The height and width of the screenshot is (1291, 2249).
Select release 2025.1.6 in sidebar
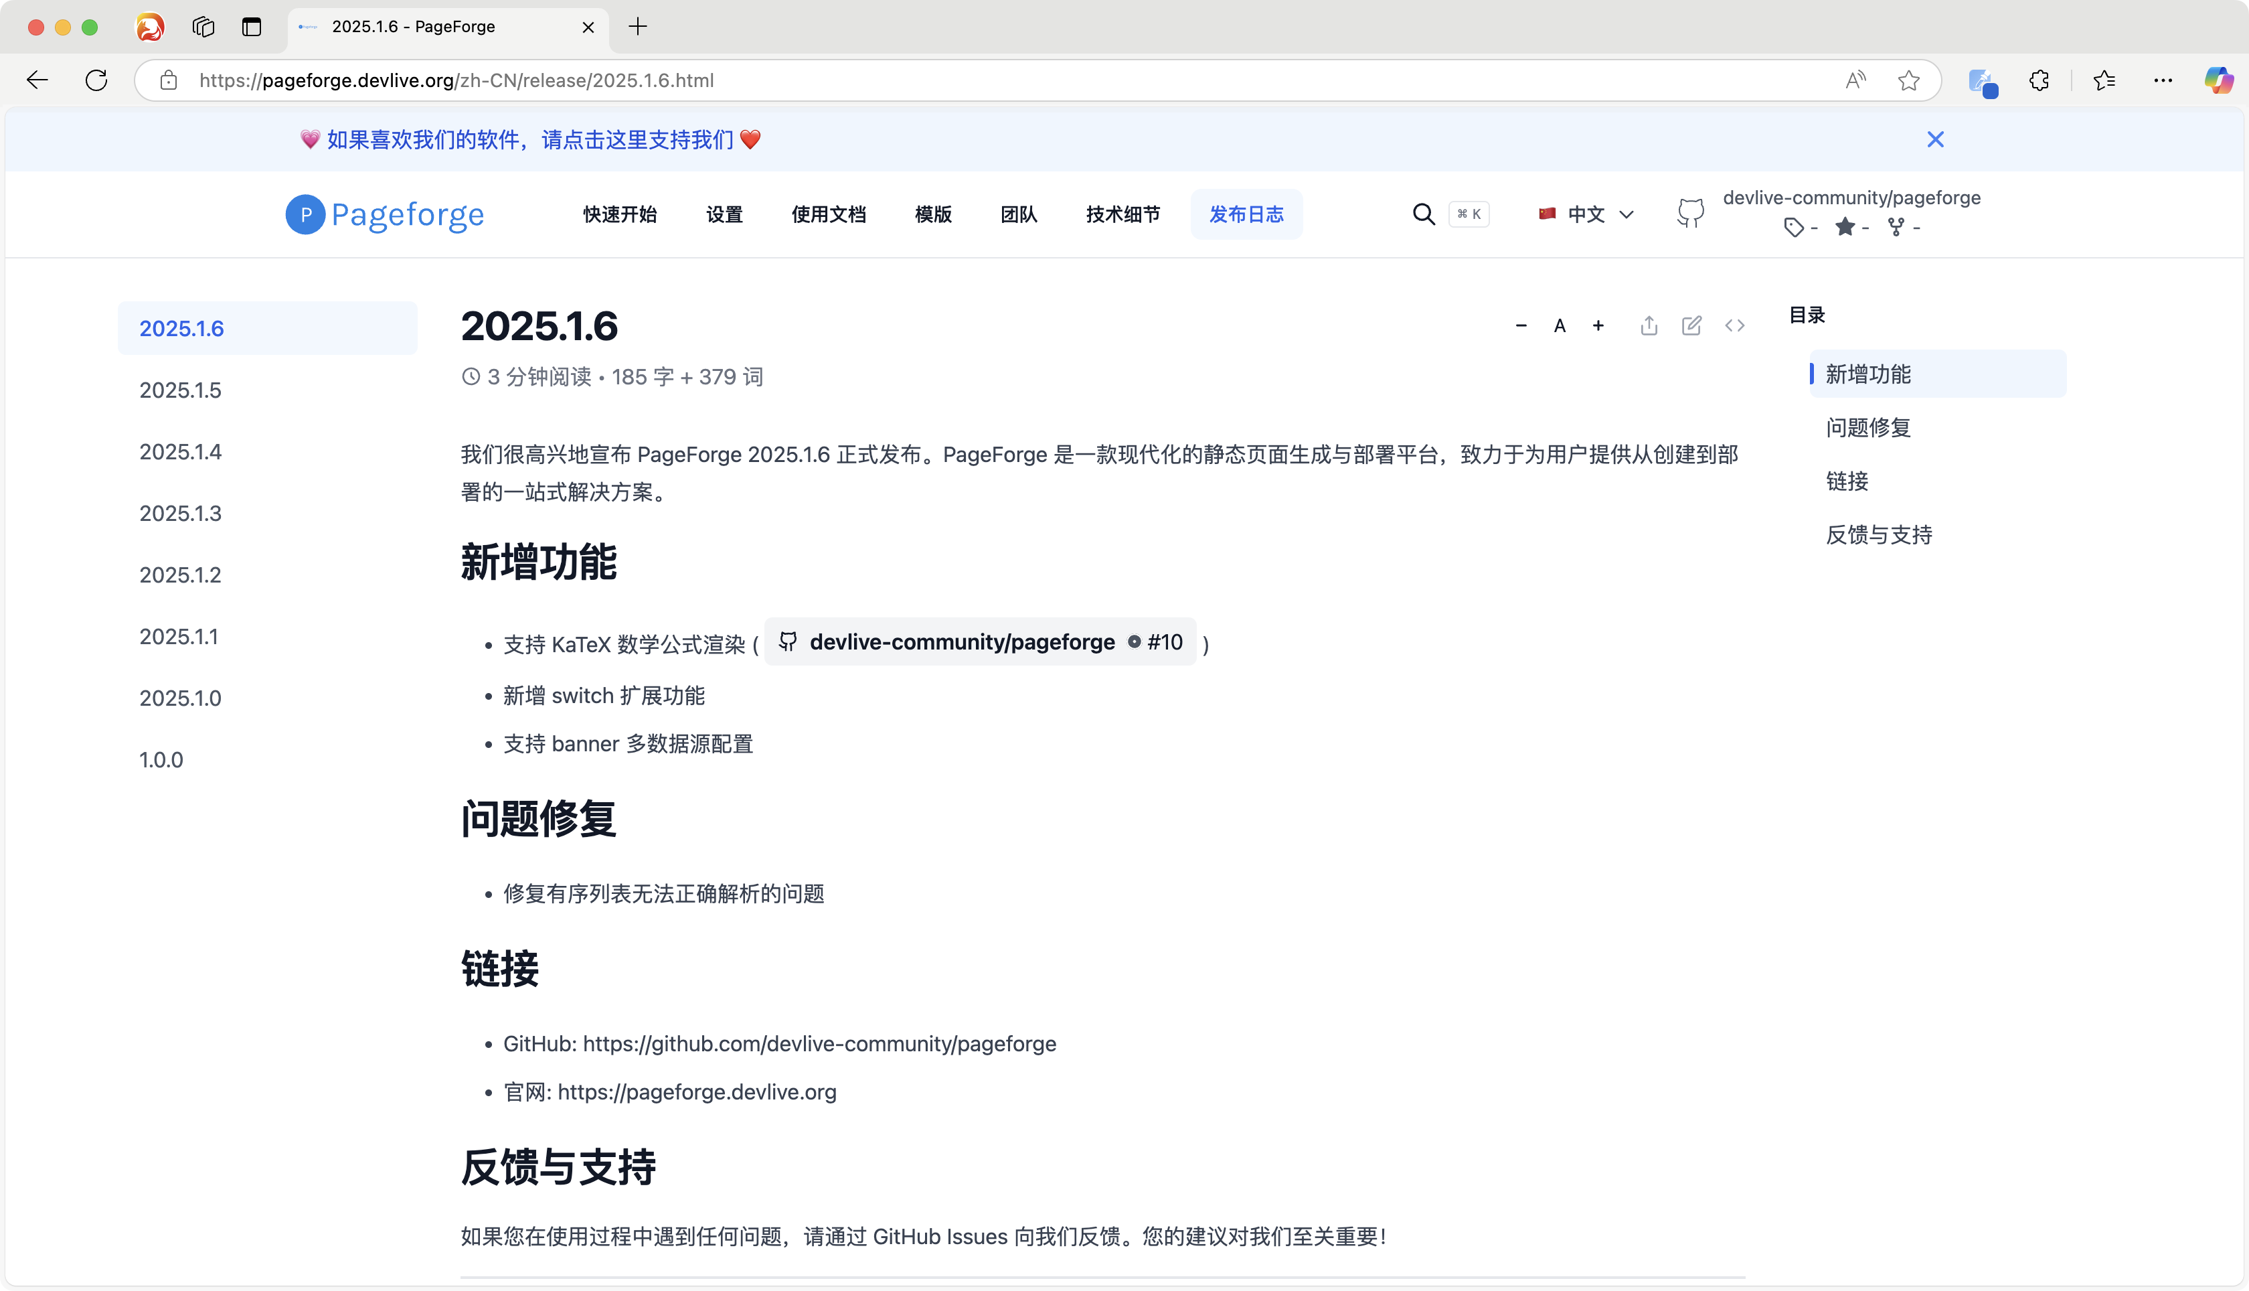coord(266,328)
